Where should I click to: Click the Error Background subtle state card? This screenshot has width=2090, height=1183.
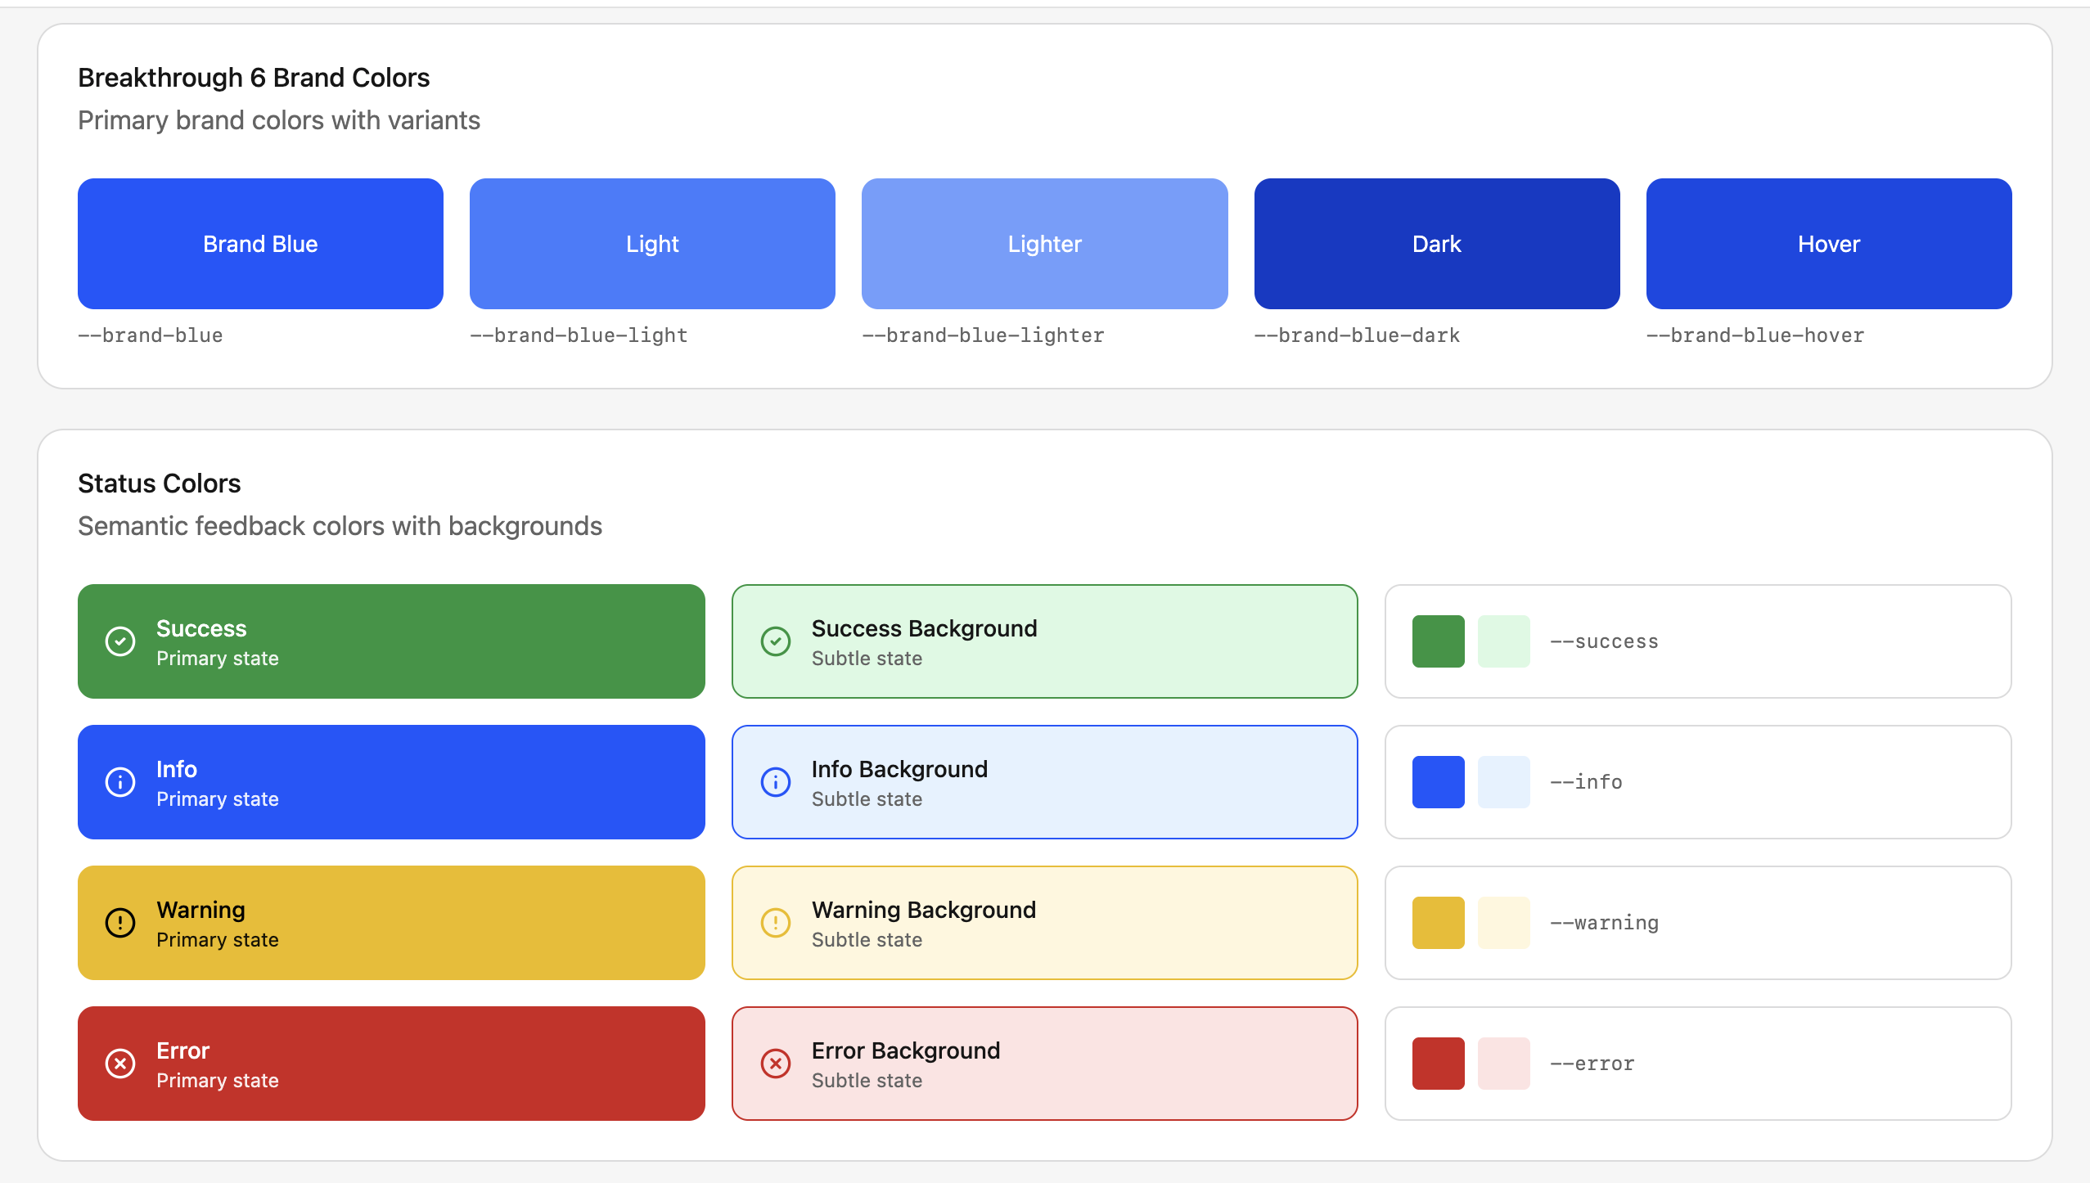pyautogui.click(x=1043, y=1063)
